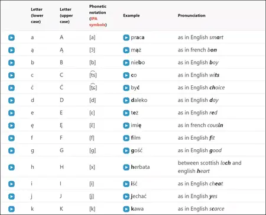
Task: Play the example word kawa
Action: click(126, 209)
